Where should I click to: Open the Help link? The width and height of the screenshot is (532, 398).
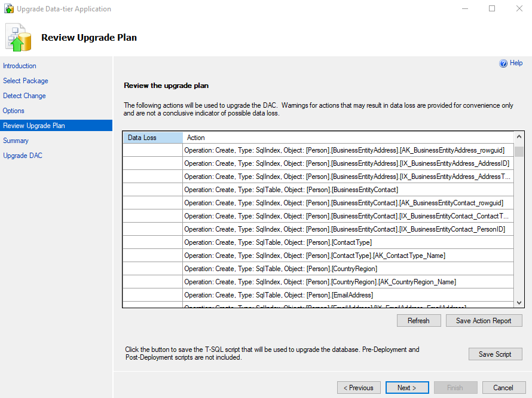[x=516, y=63]
